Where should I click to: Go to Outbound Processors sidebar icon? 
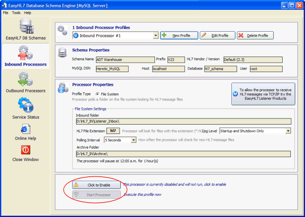[x=25, y=79]
